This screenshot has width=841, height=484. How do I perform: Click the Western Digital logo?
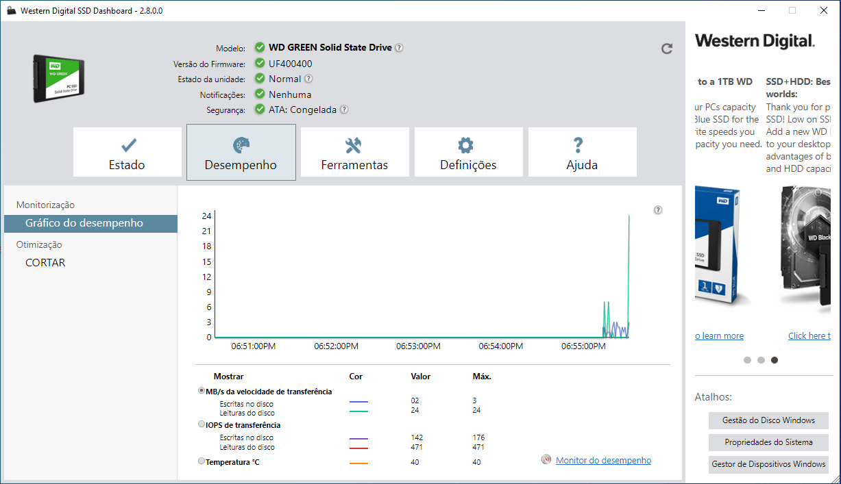pyautogui.click(x=753, y=41)
